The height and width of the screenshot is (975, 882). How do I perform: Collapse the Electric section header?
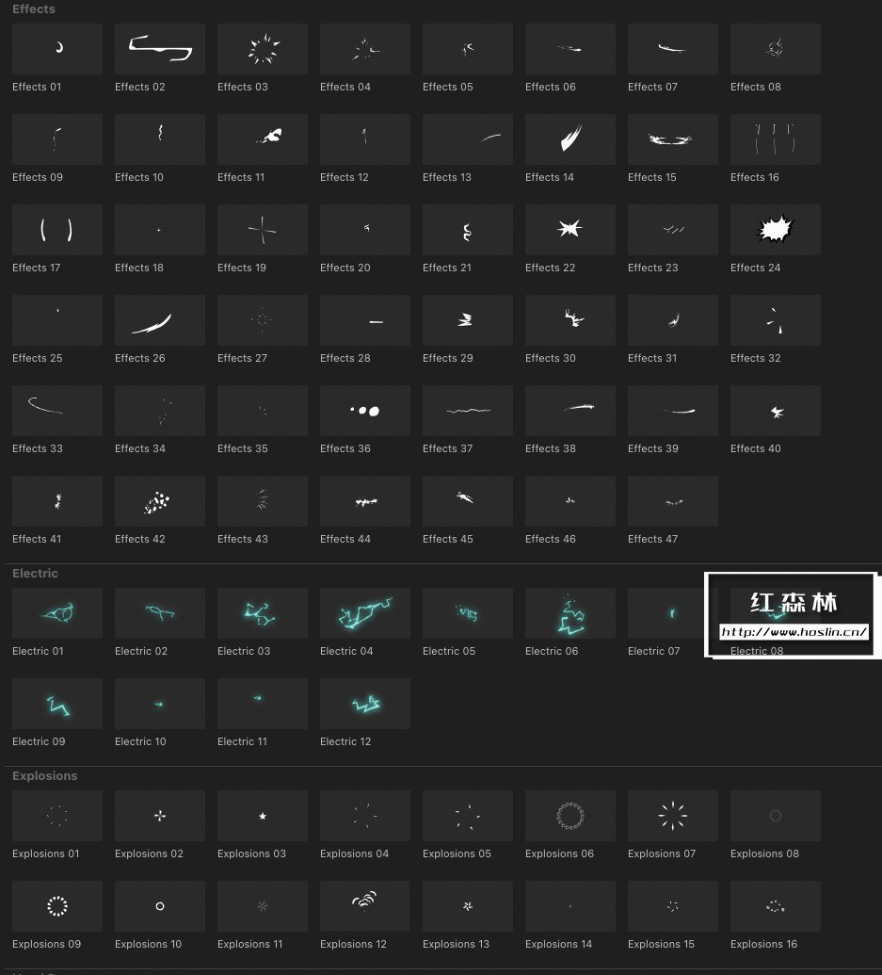(x=35, y=574)
